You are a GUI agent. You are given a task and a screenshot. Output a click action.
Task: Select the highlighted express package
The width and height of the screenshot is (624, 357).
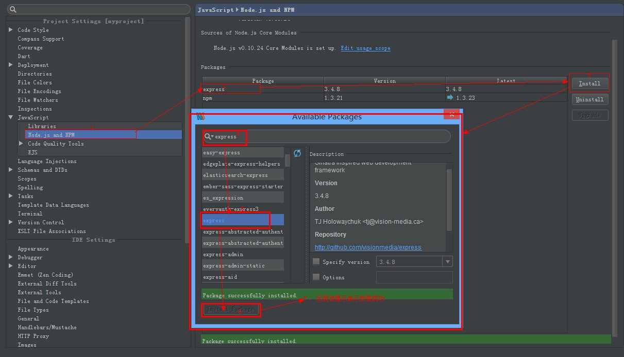click(x=243, y=220)
